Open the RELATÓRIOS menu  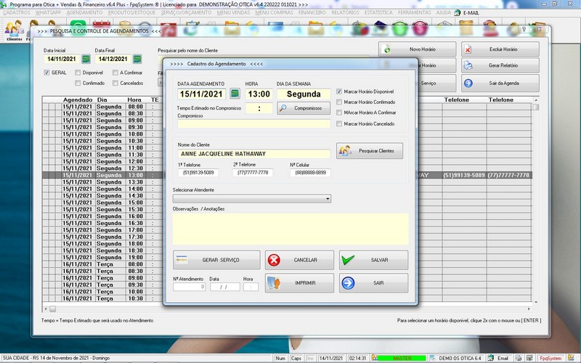346,12
